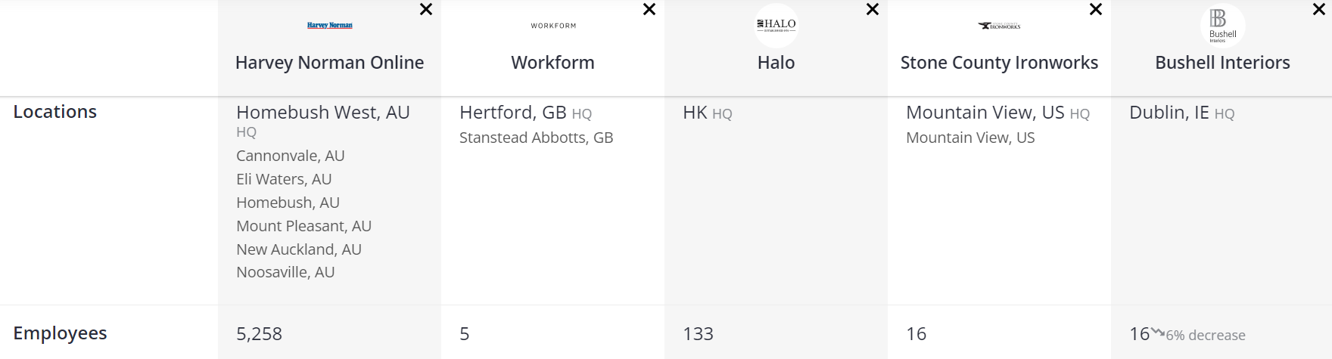Click the Harvey Norman logo
Image resolution: width=1332 pixels, height=359 pixels.
click(x=329, y=26)
